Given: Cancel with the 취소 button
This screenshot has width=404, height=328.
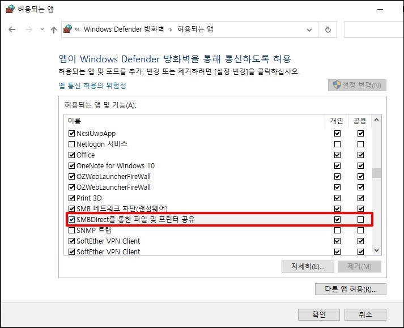Looking at the screenshot, I should 365,314.
